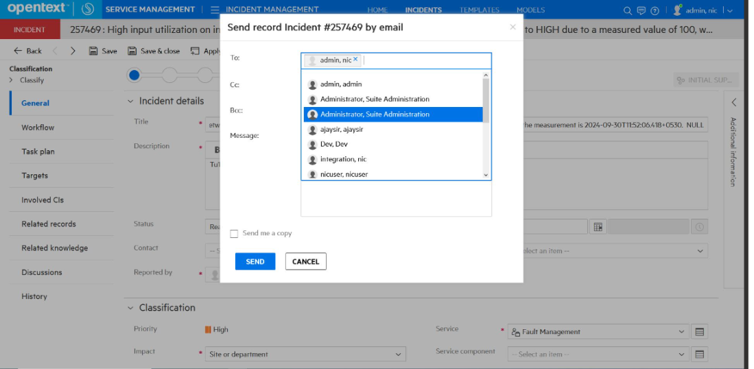Screen dimensions: 754x369
Task: Open the admin, nic user menu chevron
Action: click(730, 10)
